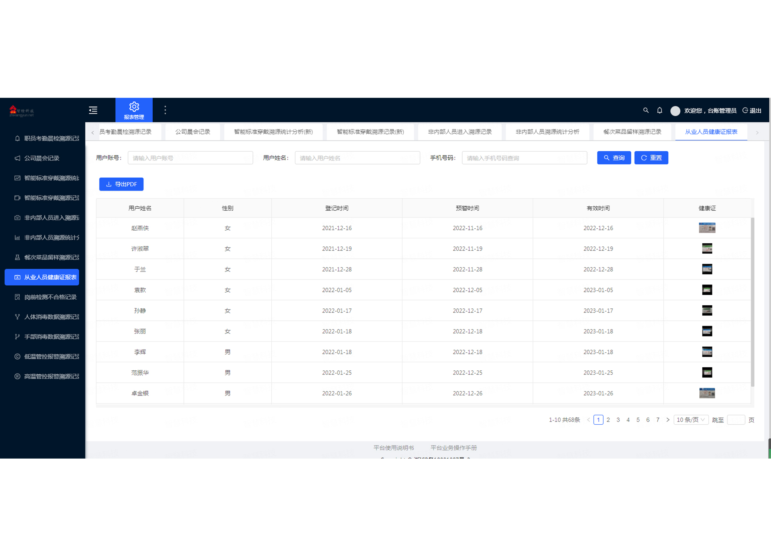The width and height of the screenshot is (771, 556).
Task: Open 李辉's health certificate thumbnail
Action: tap(707, 352)
